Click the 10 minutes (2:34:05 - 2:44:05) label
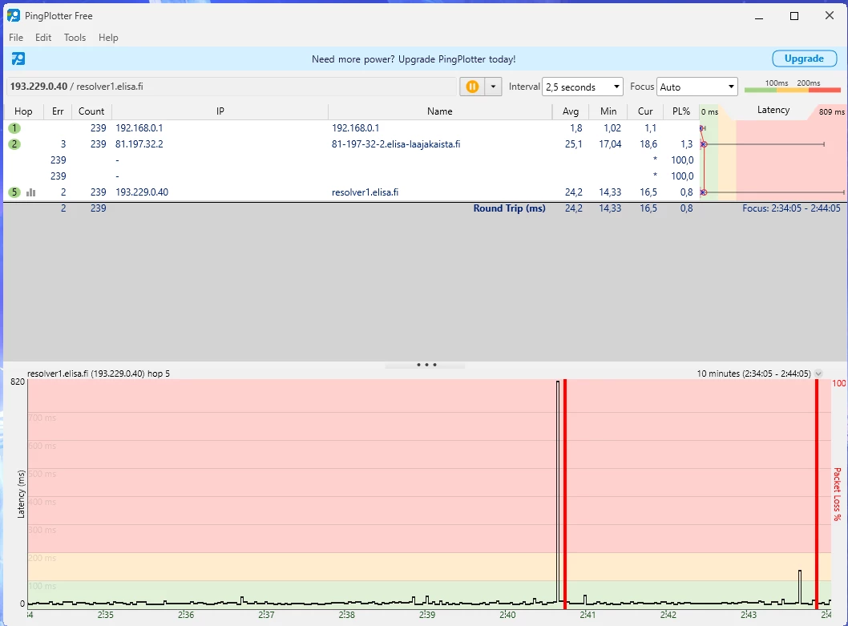 [x=753, y=374]
